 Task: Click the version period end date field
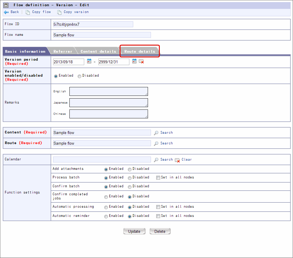click(x=114, y=62)
